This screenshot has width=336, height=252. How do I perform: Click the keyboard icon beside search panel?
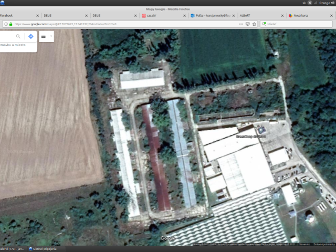[x=44, y=37]
